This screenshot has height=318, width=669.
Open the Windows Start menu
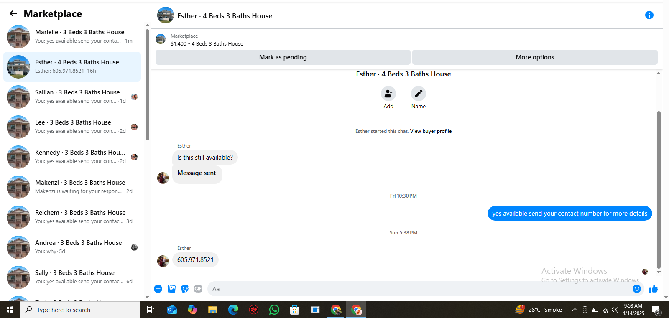pos(10,310)
